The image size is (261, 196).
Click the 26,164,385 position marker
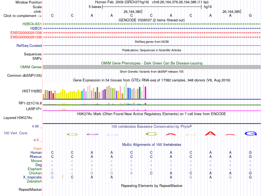[x=232, y=12]
